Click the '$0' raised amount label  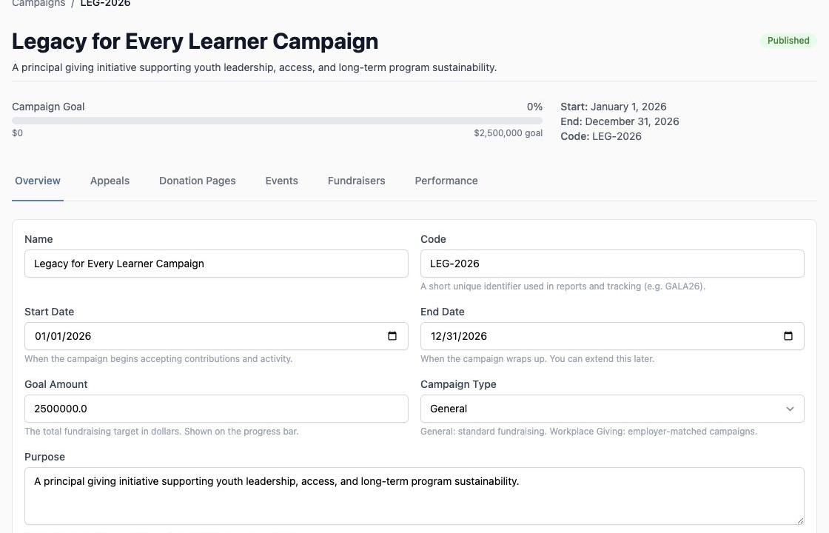coord(18,133)
